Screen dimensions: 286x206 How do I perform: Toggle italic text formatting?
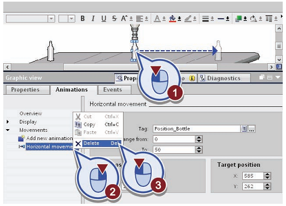tap(93, 19)
